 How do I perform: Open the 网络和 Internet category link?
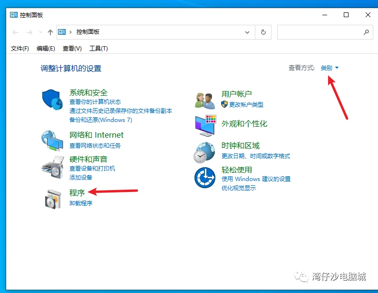tap(97, 135)
